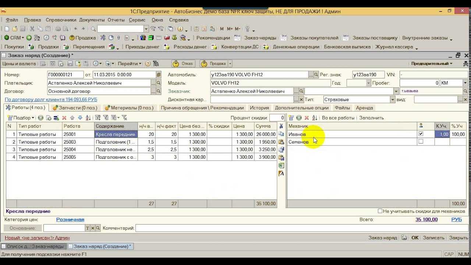Click the search magnifier icon in the toolbar
The image size is (471, 265).
click(93, 29)
